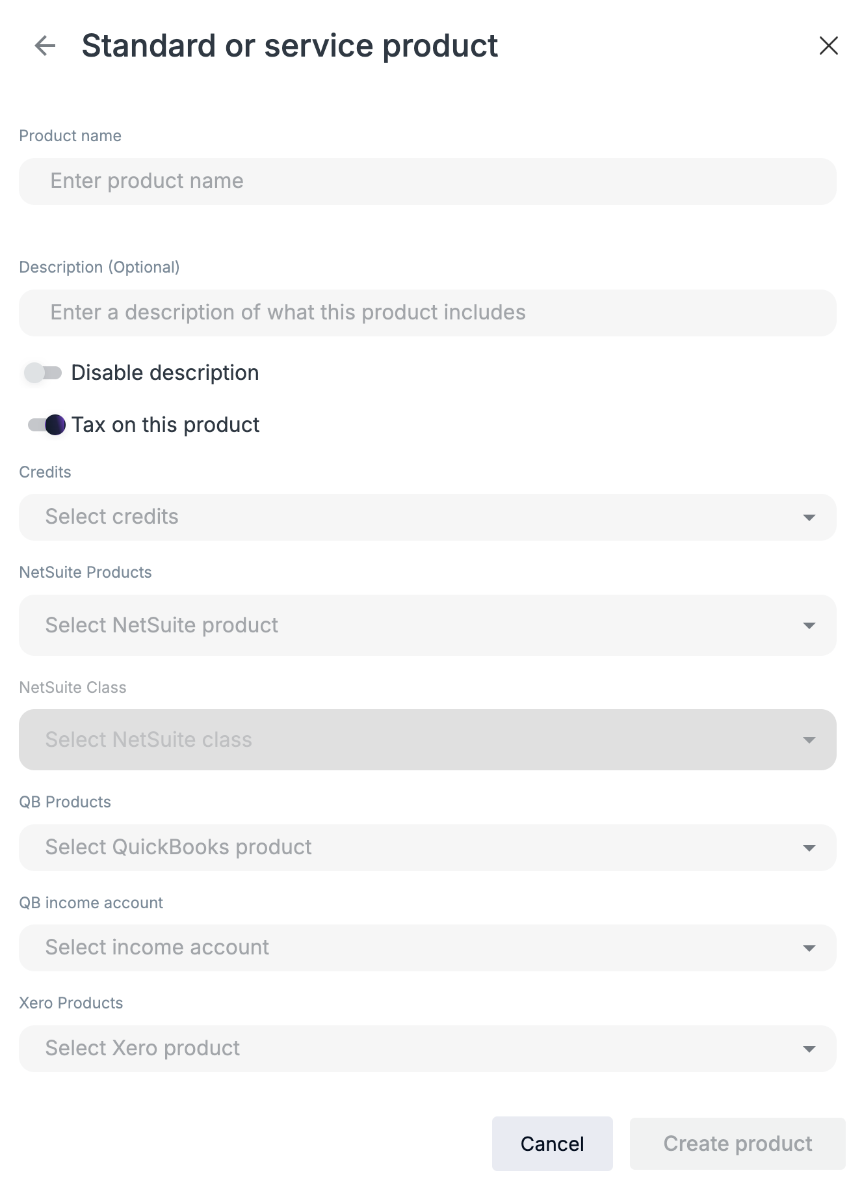Click the Cancel button
The width and height of the screenshot is (862, 1201).
[x=553, y=1144]
